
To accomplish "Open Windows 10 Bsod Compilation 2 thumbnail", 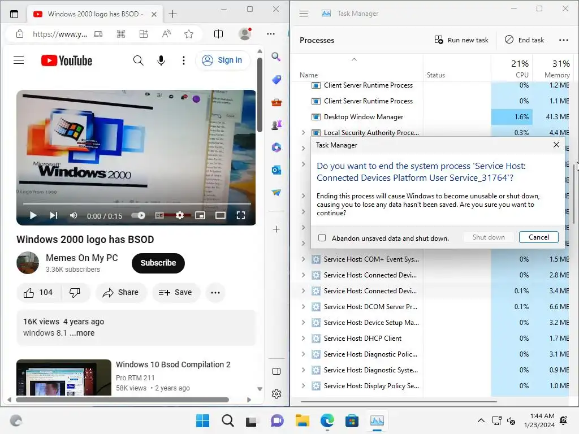I will 64,377.
